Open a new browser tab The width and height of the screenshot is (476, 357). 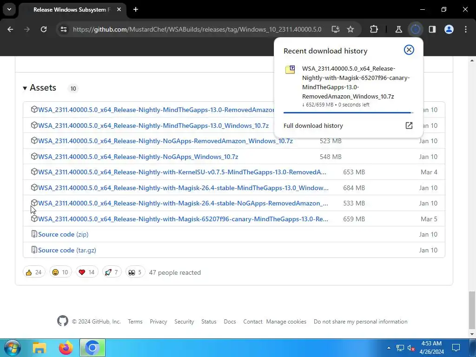pos(136,9)
